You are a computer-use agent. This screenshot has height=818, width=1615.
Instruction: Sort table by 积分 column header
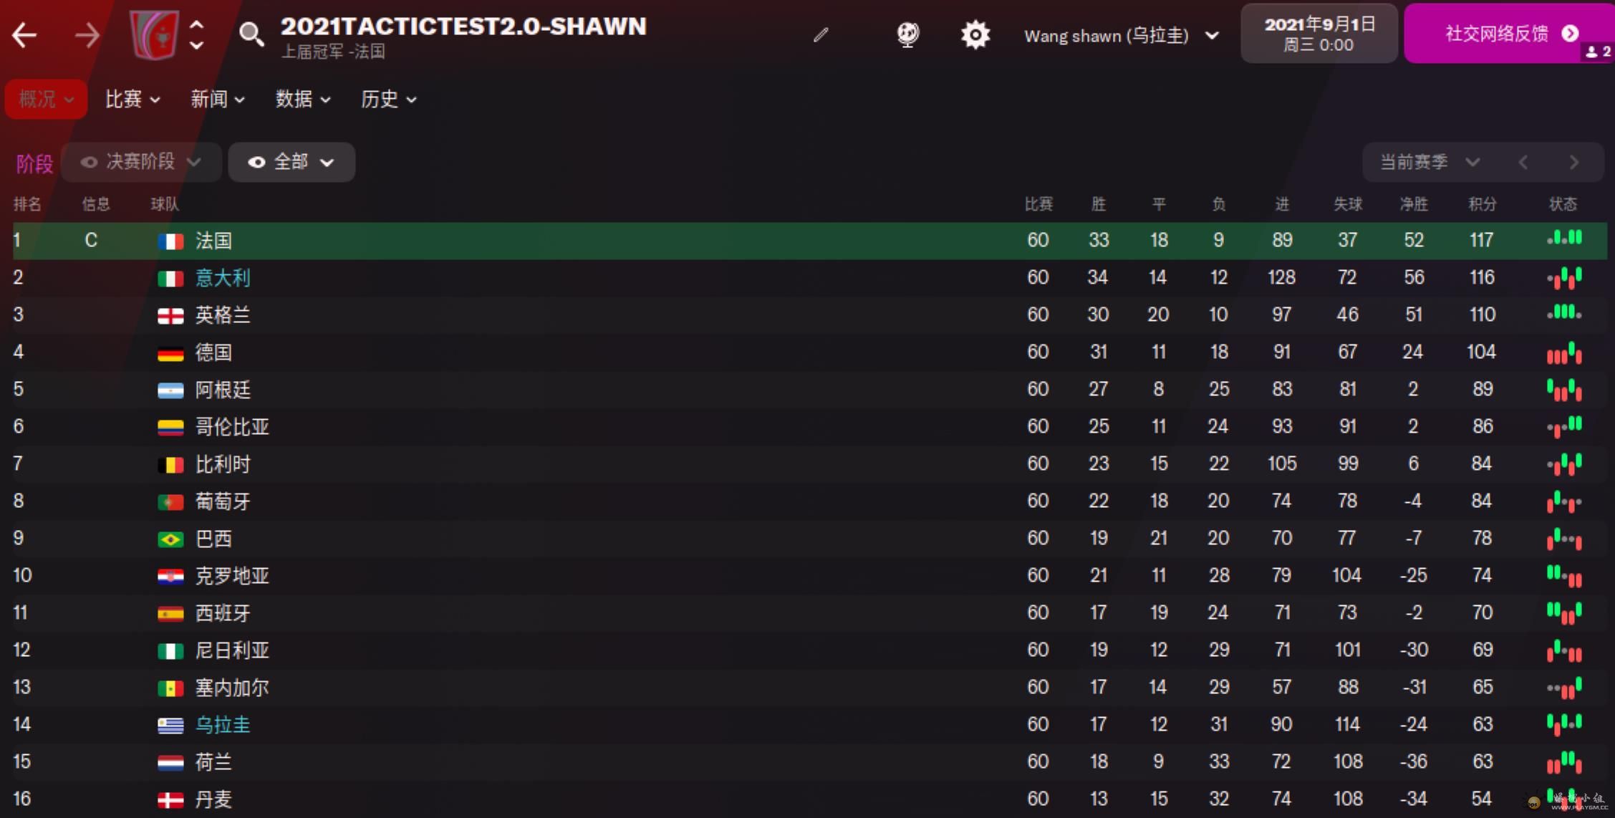pyautogui.click(x=1482, y=204)
